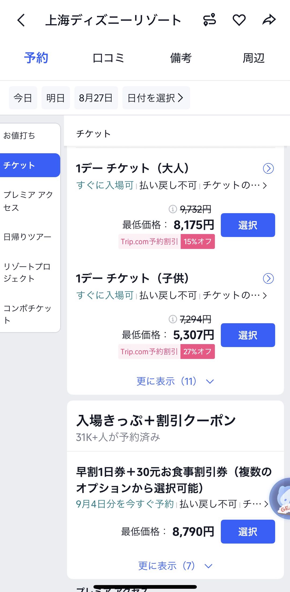
Task: Switch to the 口コミ tab
Action: (x=108, y=58)
